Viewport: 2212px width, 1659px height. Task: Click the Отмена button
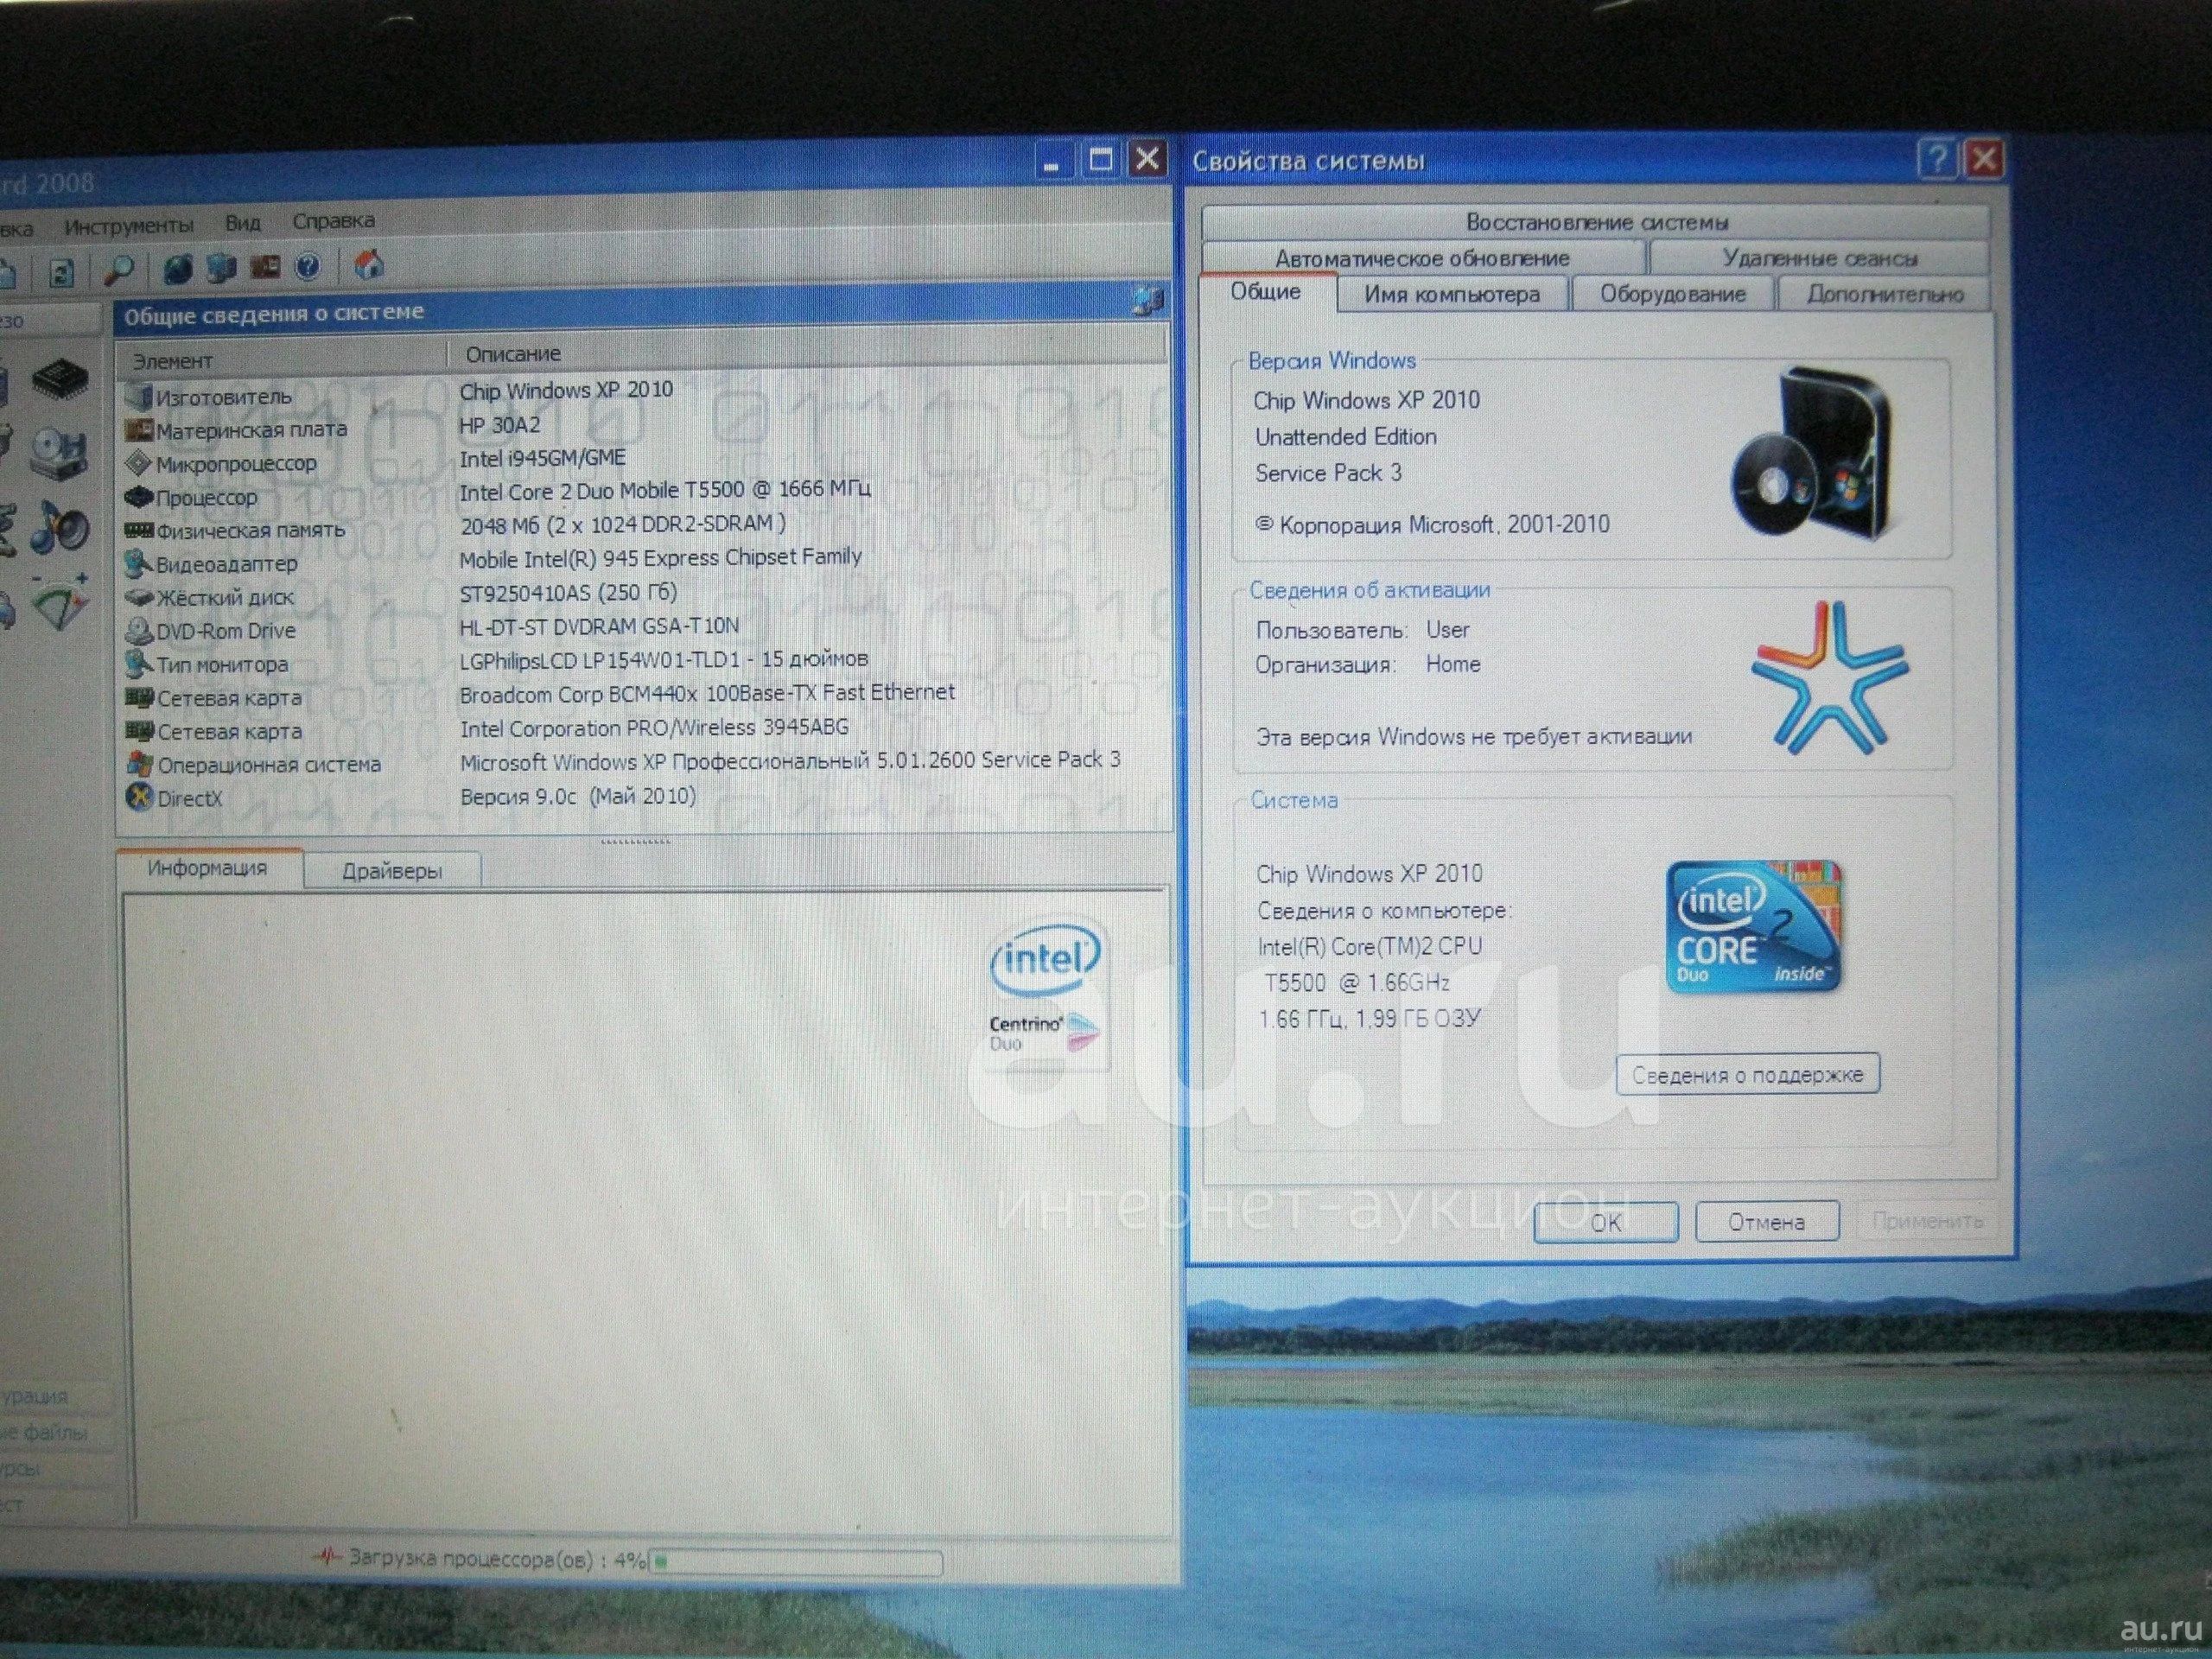pyautogui.click(x=1767, y=1222)
